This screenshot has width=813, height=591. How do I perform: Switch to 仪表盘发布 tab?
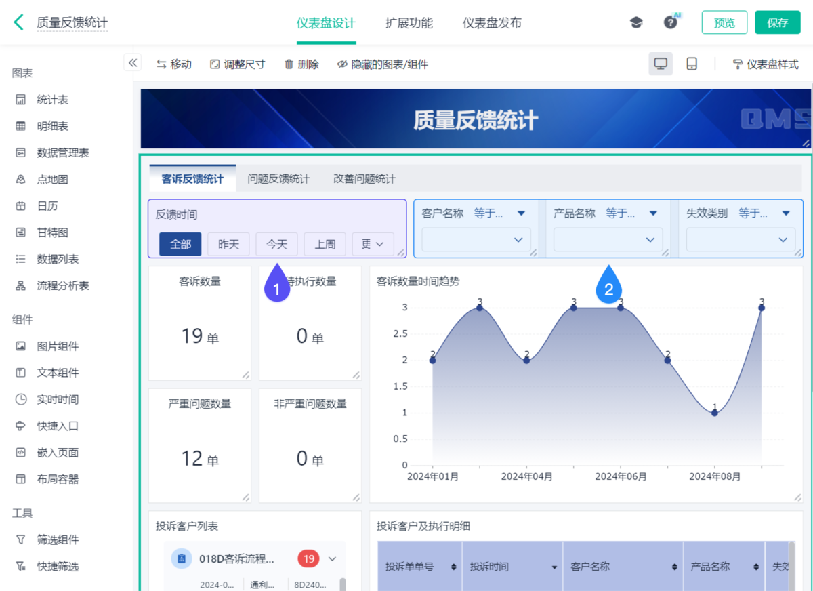[492, 22]
